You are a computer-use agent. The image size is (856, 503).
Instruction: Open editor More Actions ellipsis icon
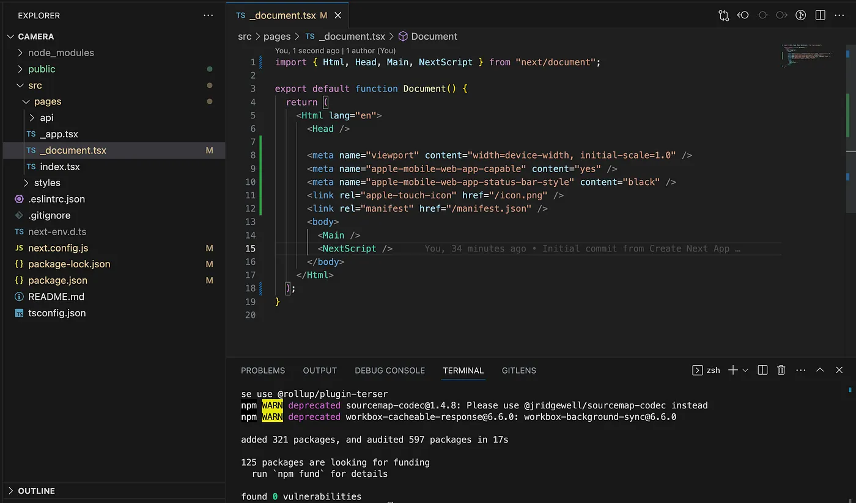coord(839,15)
